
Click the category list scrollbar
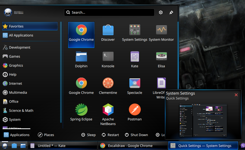(x=61, y=72)
